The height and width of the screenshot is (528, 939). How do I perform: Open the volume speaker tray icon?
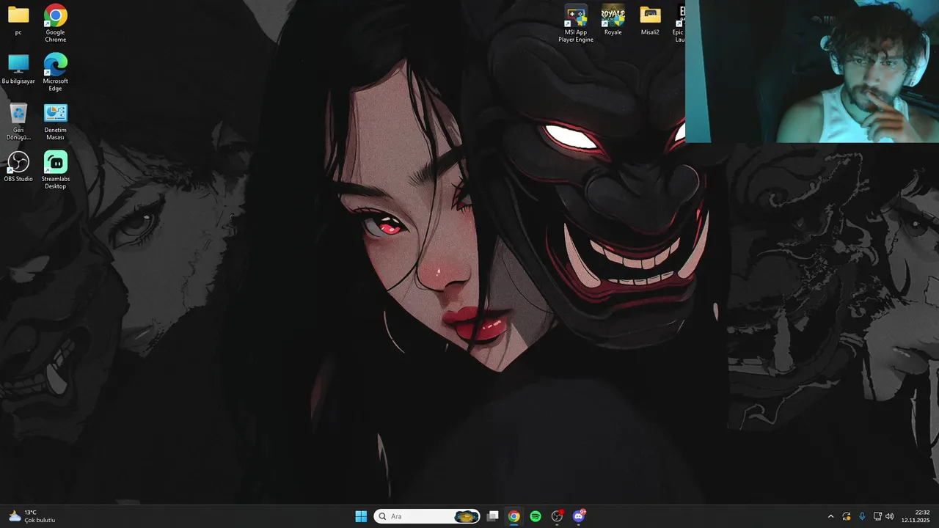tap(890, 516)
